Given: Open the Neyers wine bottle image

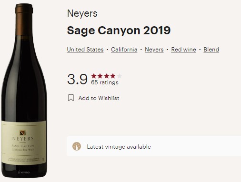Looking at the screenshot, I should (x=24, y=91).
